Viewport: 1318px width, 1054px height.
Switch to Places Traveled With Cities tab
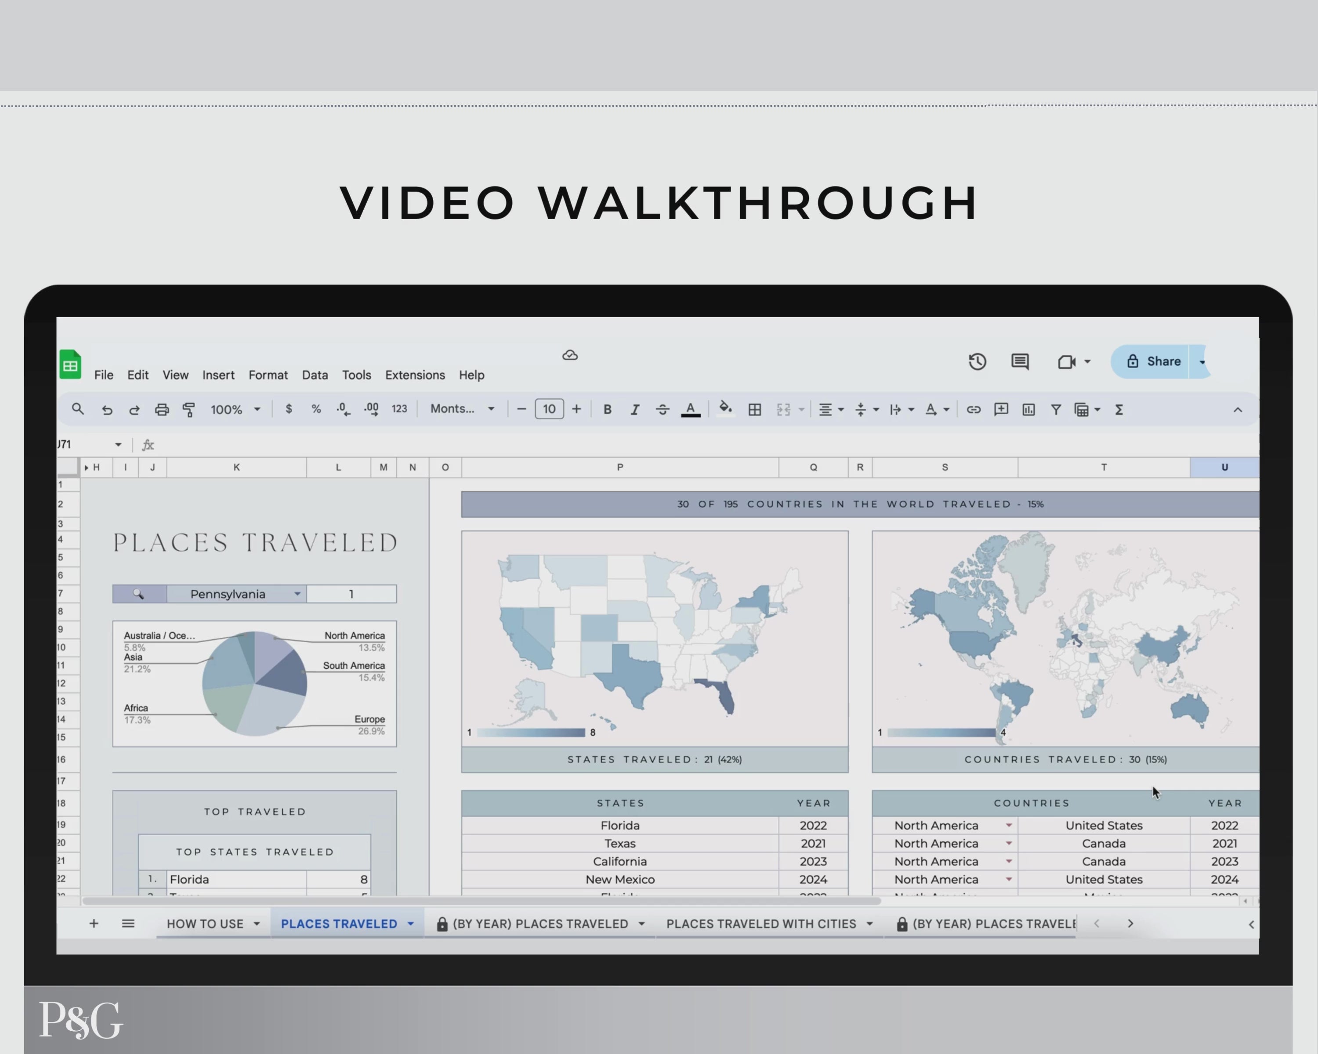pos(760,924)
